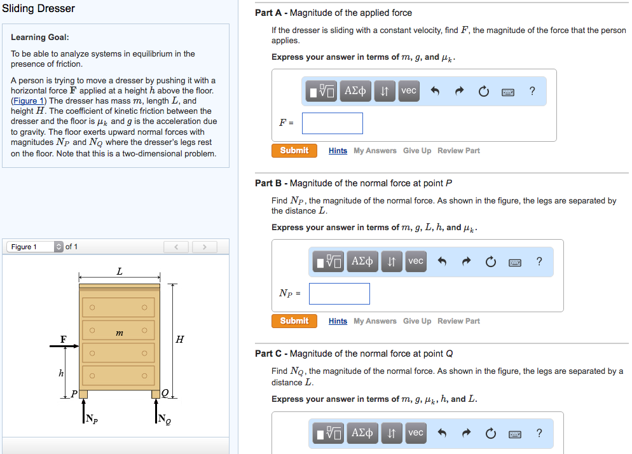Image resolution: width=632 pixels, height=454 pixels.
Task: Submit the Part A answer
Action: (294, 151)
